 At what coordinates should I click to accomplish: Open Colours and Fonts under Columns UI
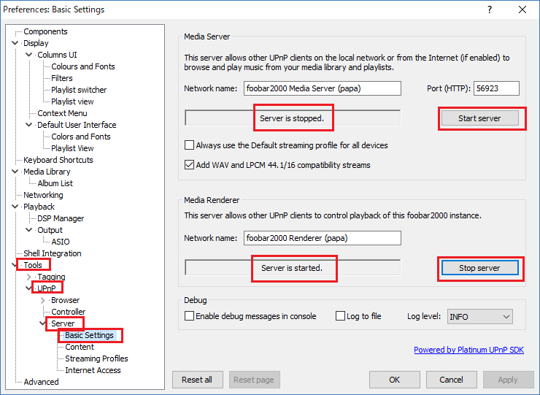coord(83,66)
